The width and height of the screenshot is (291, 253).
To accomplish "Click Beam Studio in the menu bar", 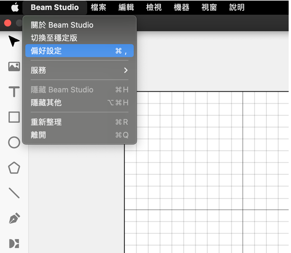I will point(55,7).
